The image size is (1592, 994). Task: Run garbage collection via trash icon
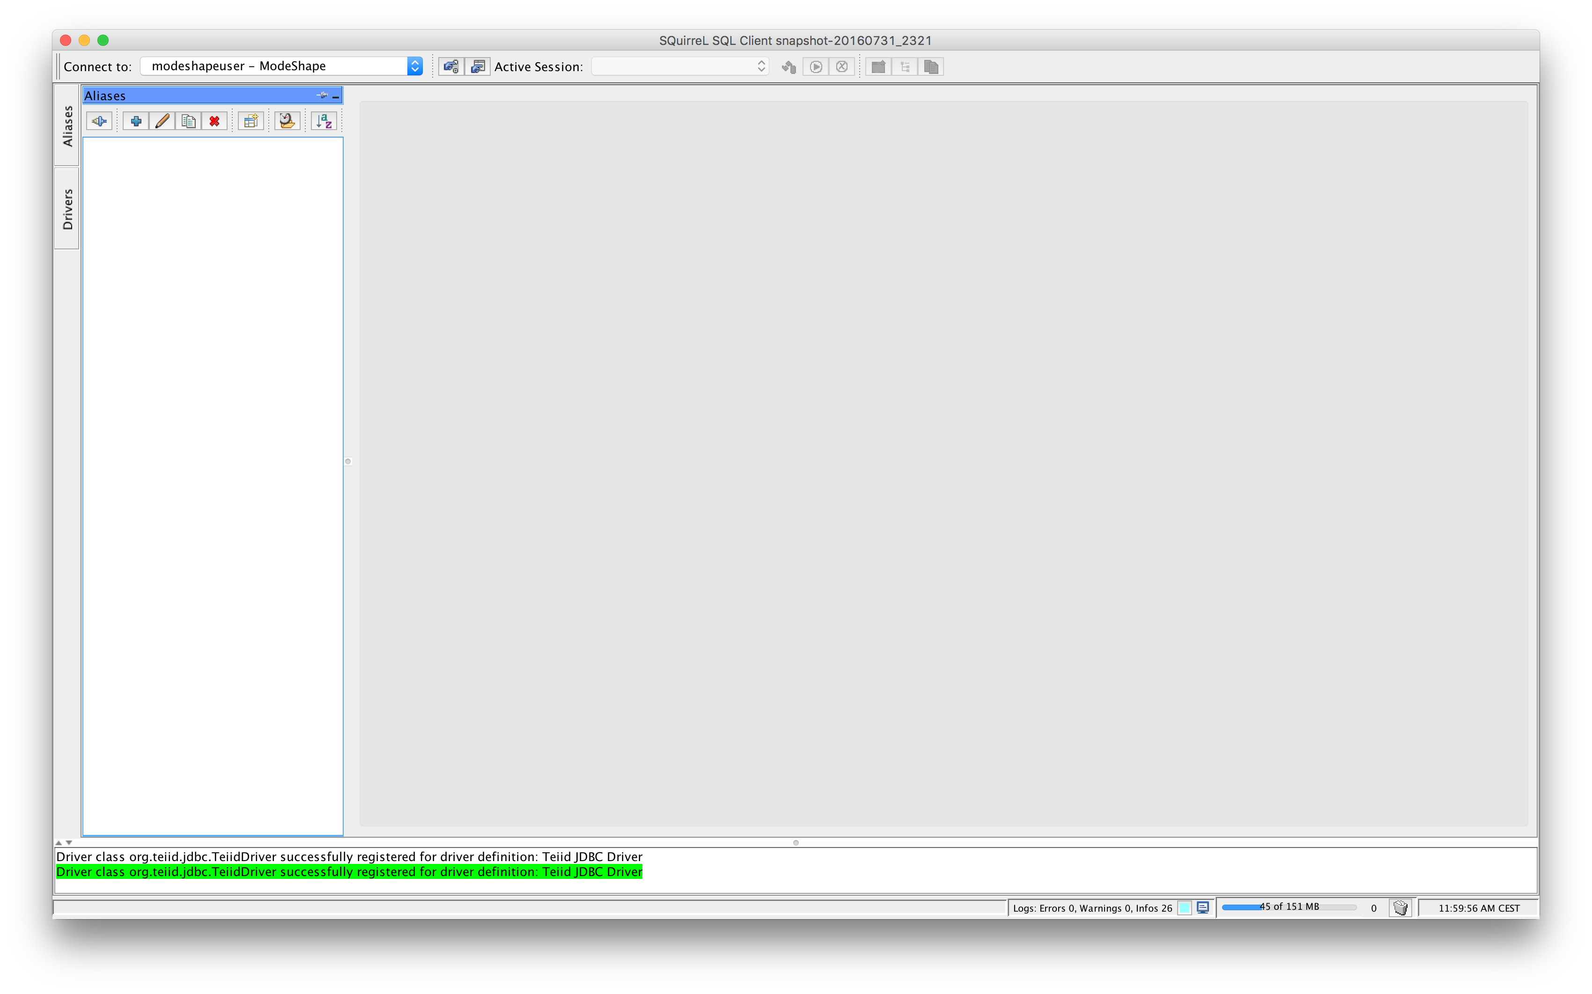point(1400,907)
